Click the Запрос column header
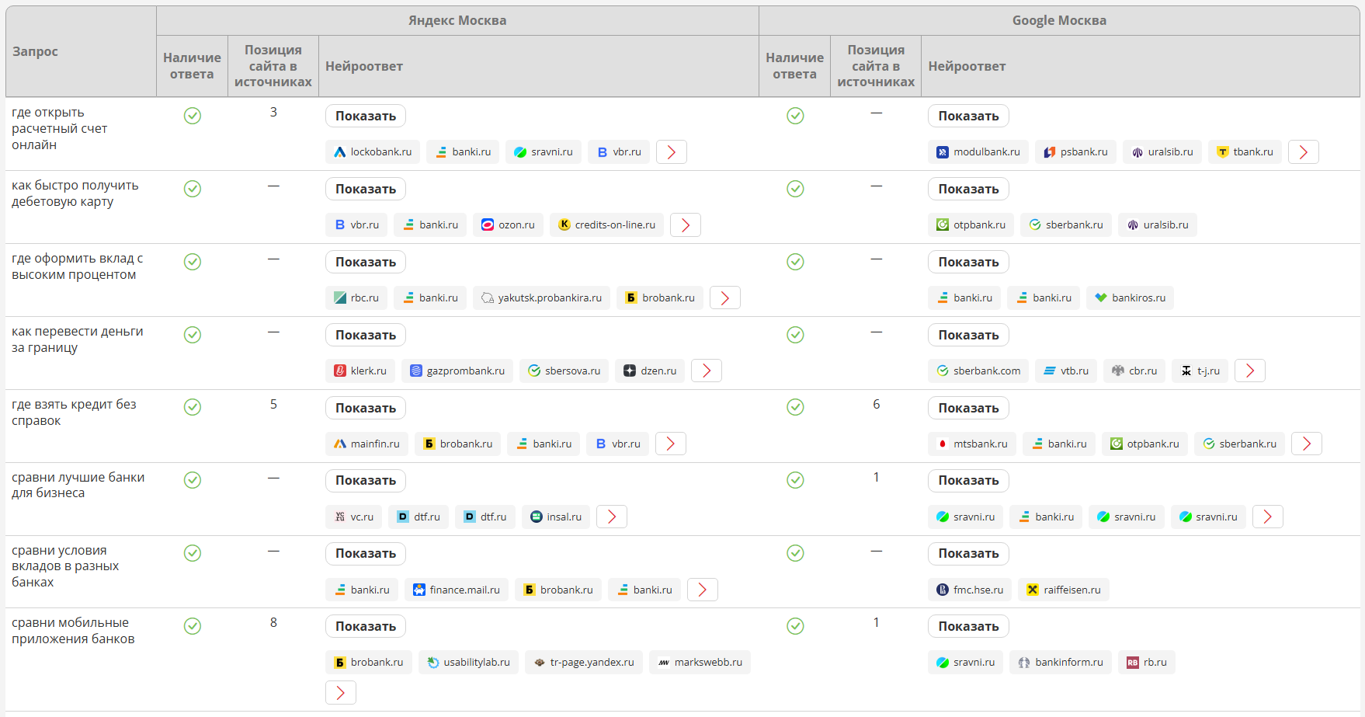This screenshot has width=1365, height=717. click(x=36, y=51)
